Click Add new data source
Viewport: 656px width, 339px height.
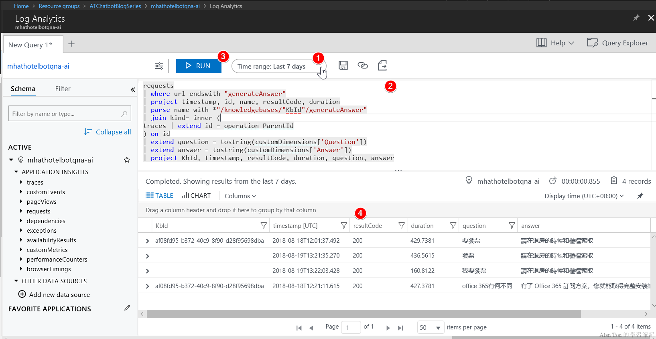[54, 294]
